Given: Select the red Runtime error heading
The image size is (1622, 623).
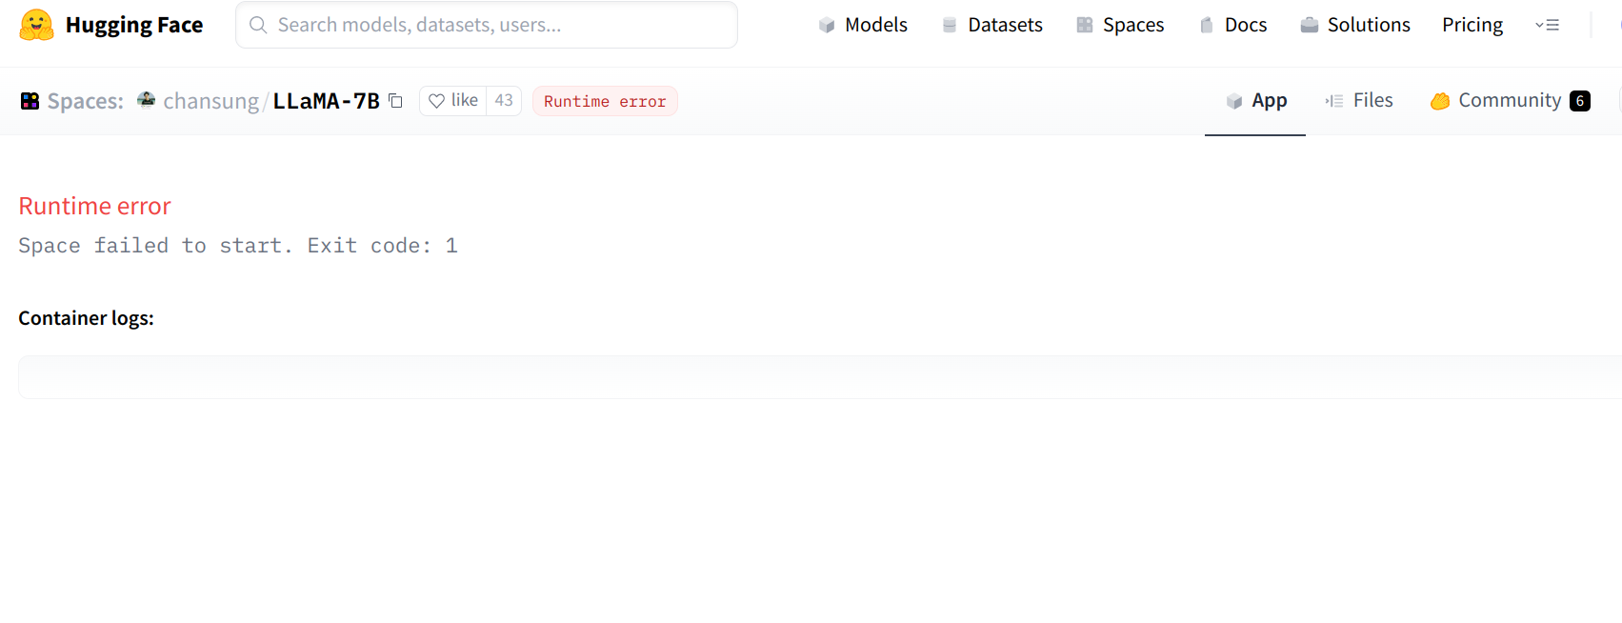Looking at the screenshot, I should [x=95, y=206].
